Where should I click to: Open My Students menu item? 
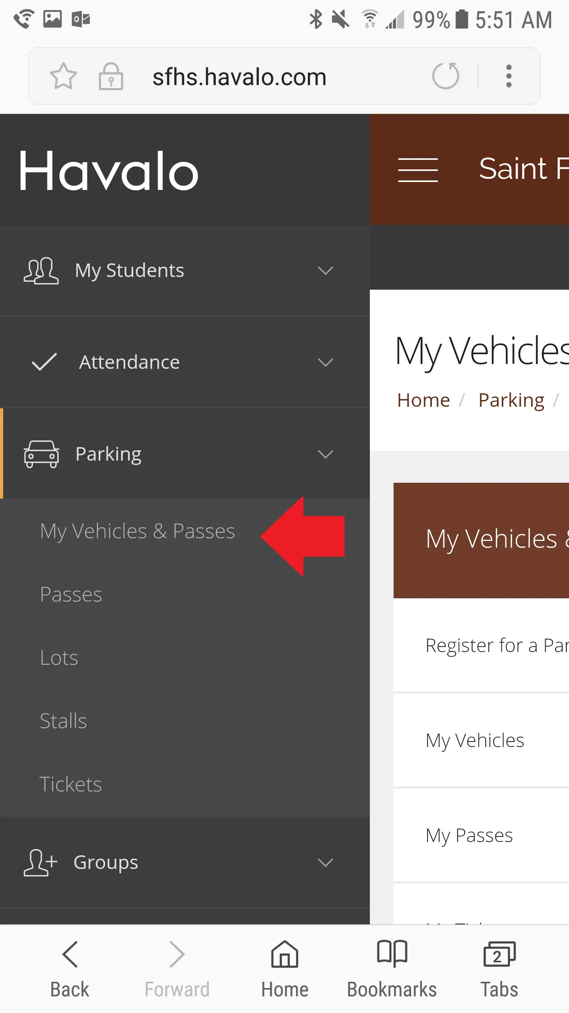(185, 271)
